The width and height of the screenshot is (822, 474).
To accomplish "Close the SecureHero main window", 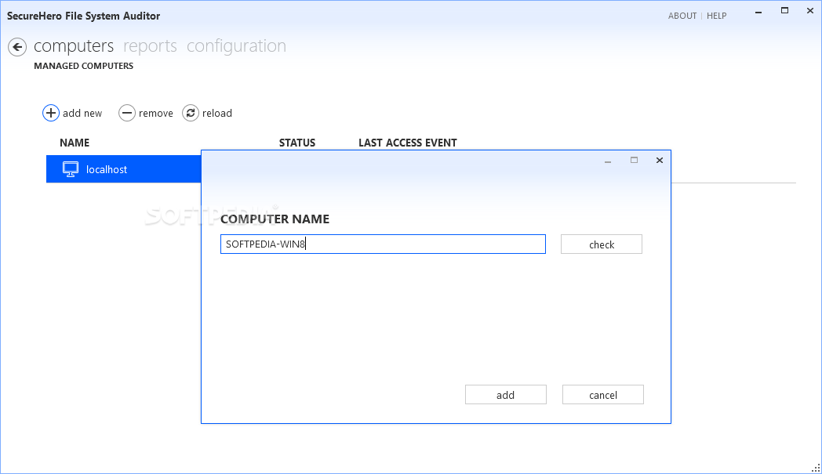I will pyautogui.click(x=810, y=10).
